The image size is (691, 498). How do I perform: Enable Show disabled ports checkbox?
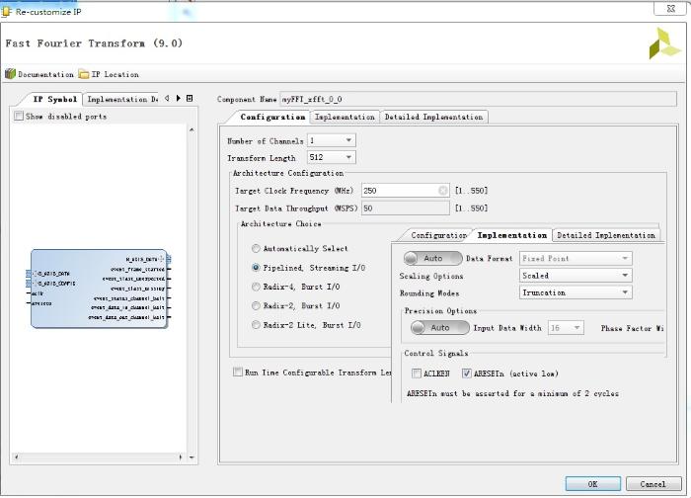(x=19, y=117)
